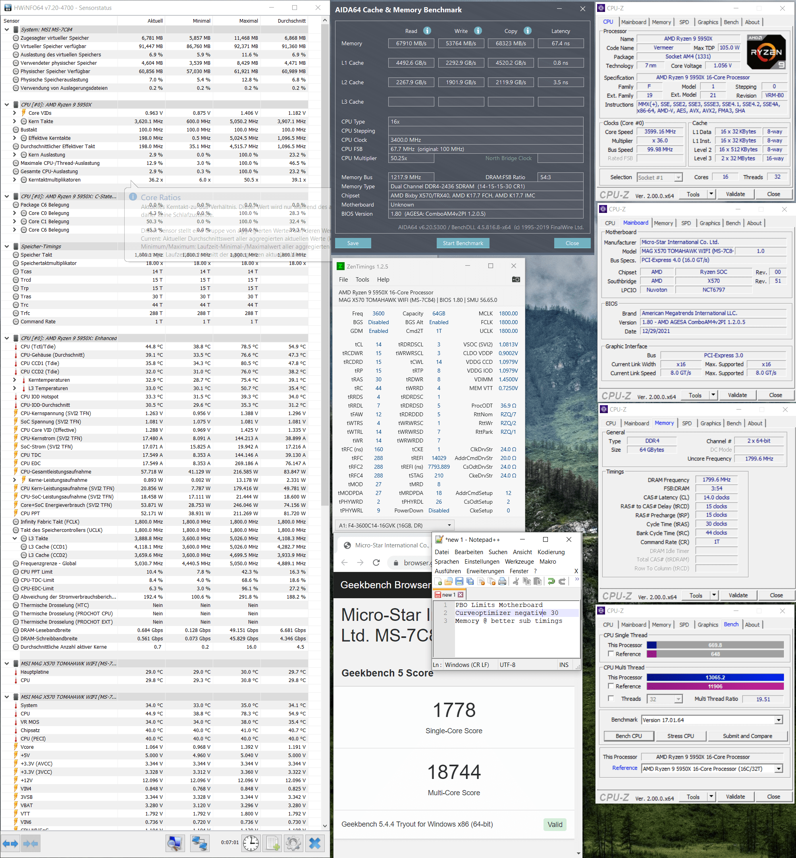Open Tools dropdown arrow in CPU-Z Bench window

coord(711,797)
